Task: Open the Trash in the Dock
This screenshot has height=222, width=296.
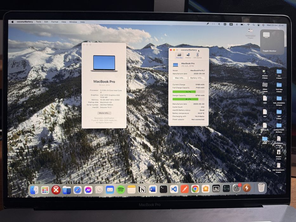Action: click(x=261, y=187)
